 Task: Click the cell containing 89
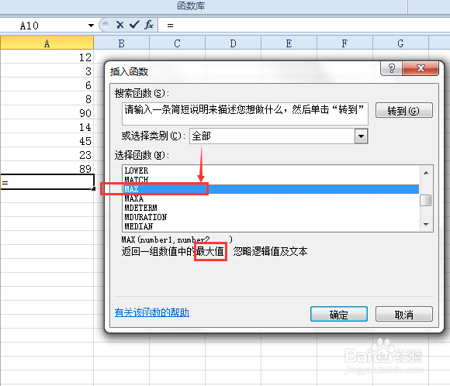coord(47,168)
